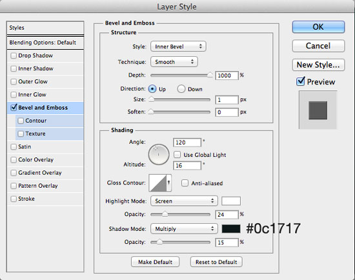
Task: Expand the Gloss Contour picker arrow
Action: pyautogui.click(x=169, y=183)
